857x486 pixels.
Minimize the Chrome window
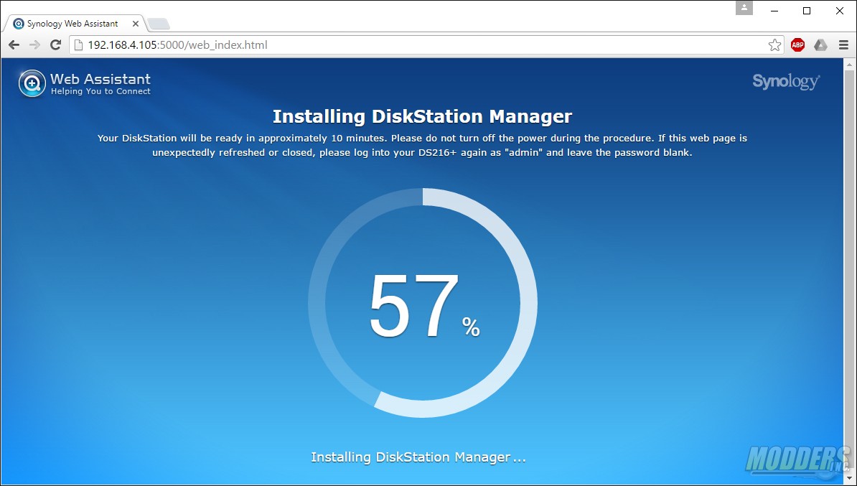click(x=774, y=10)
